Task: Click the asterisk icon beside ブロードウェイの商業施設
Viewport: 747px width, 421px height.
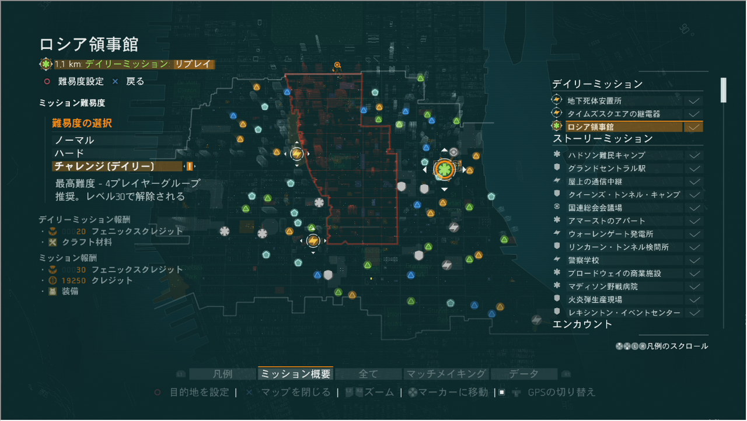Action: pos(557,273)
